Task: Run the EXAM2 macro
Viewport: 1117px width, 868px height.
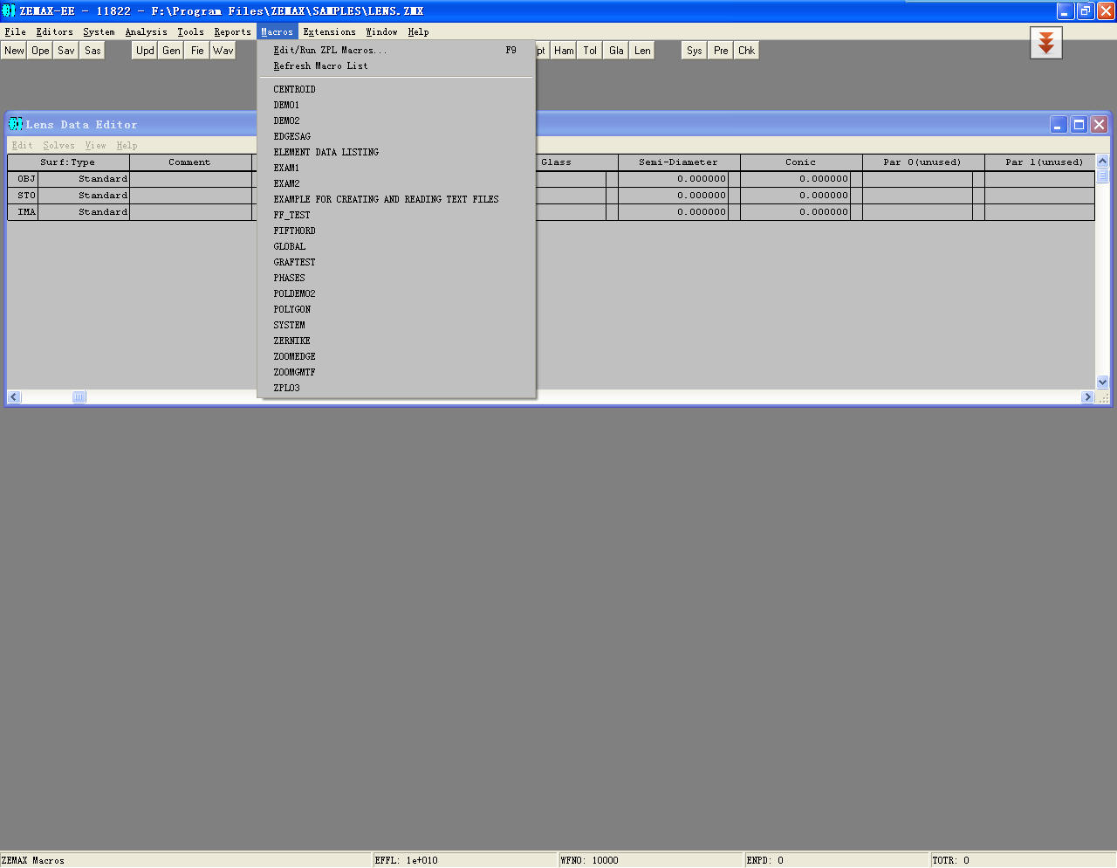Action: tap(396, 183)
